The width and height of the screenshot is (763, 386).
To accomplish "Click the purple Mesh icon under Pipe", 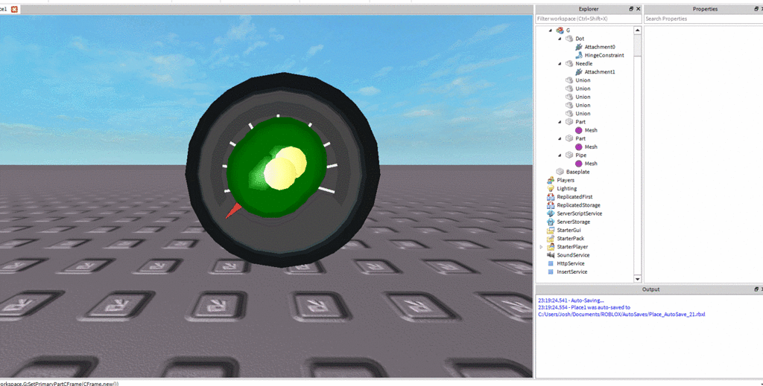I will click(x=578, y=164).
